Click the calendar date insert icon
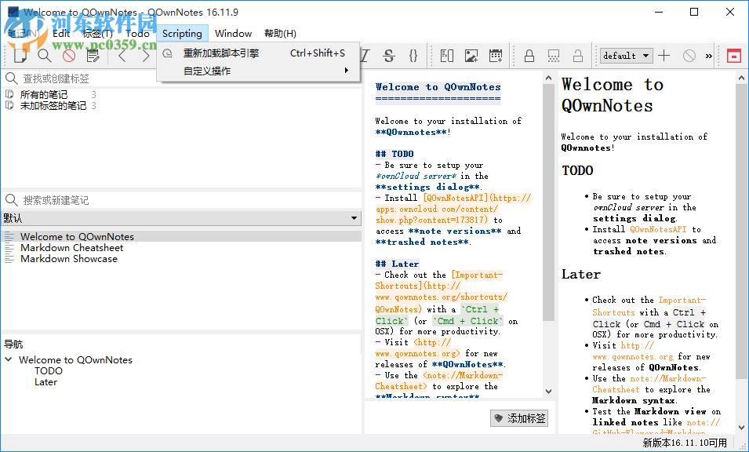The width and height of the screenshot is (749, 452). (495, 56)
